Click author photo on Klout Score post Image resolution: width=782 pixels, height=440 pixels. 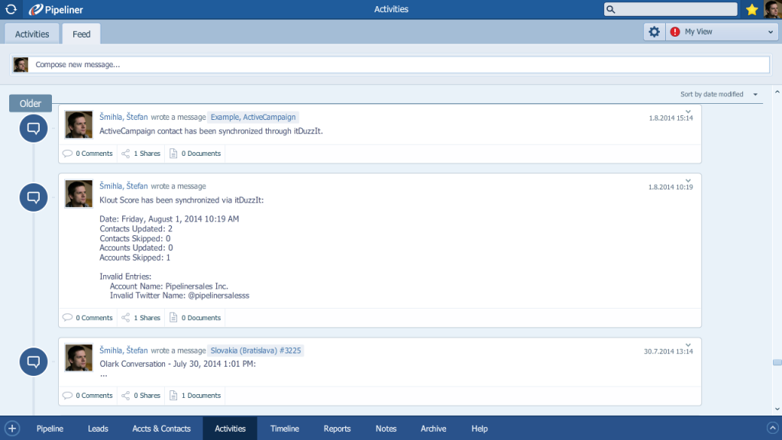(x=79, y=193)
